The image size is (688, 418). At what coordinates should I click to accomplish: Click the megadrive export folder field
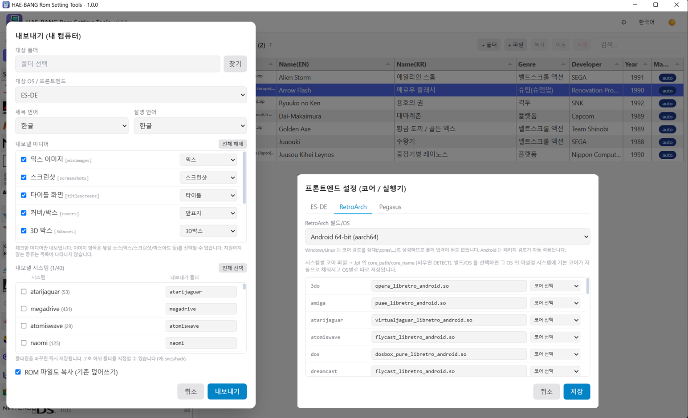(201, 309)
